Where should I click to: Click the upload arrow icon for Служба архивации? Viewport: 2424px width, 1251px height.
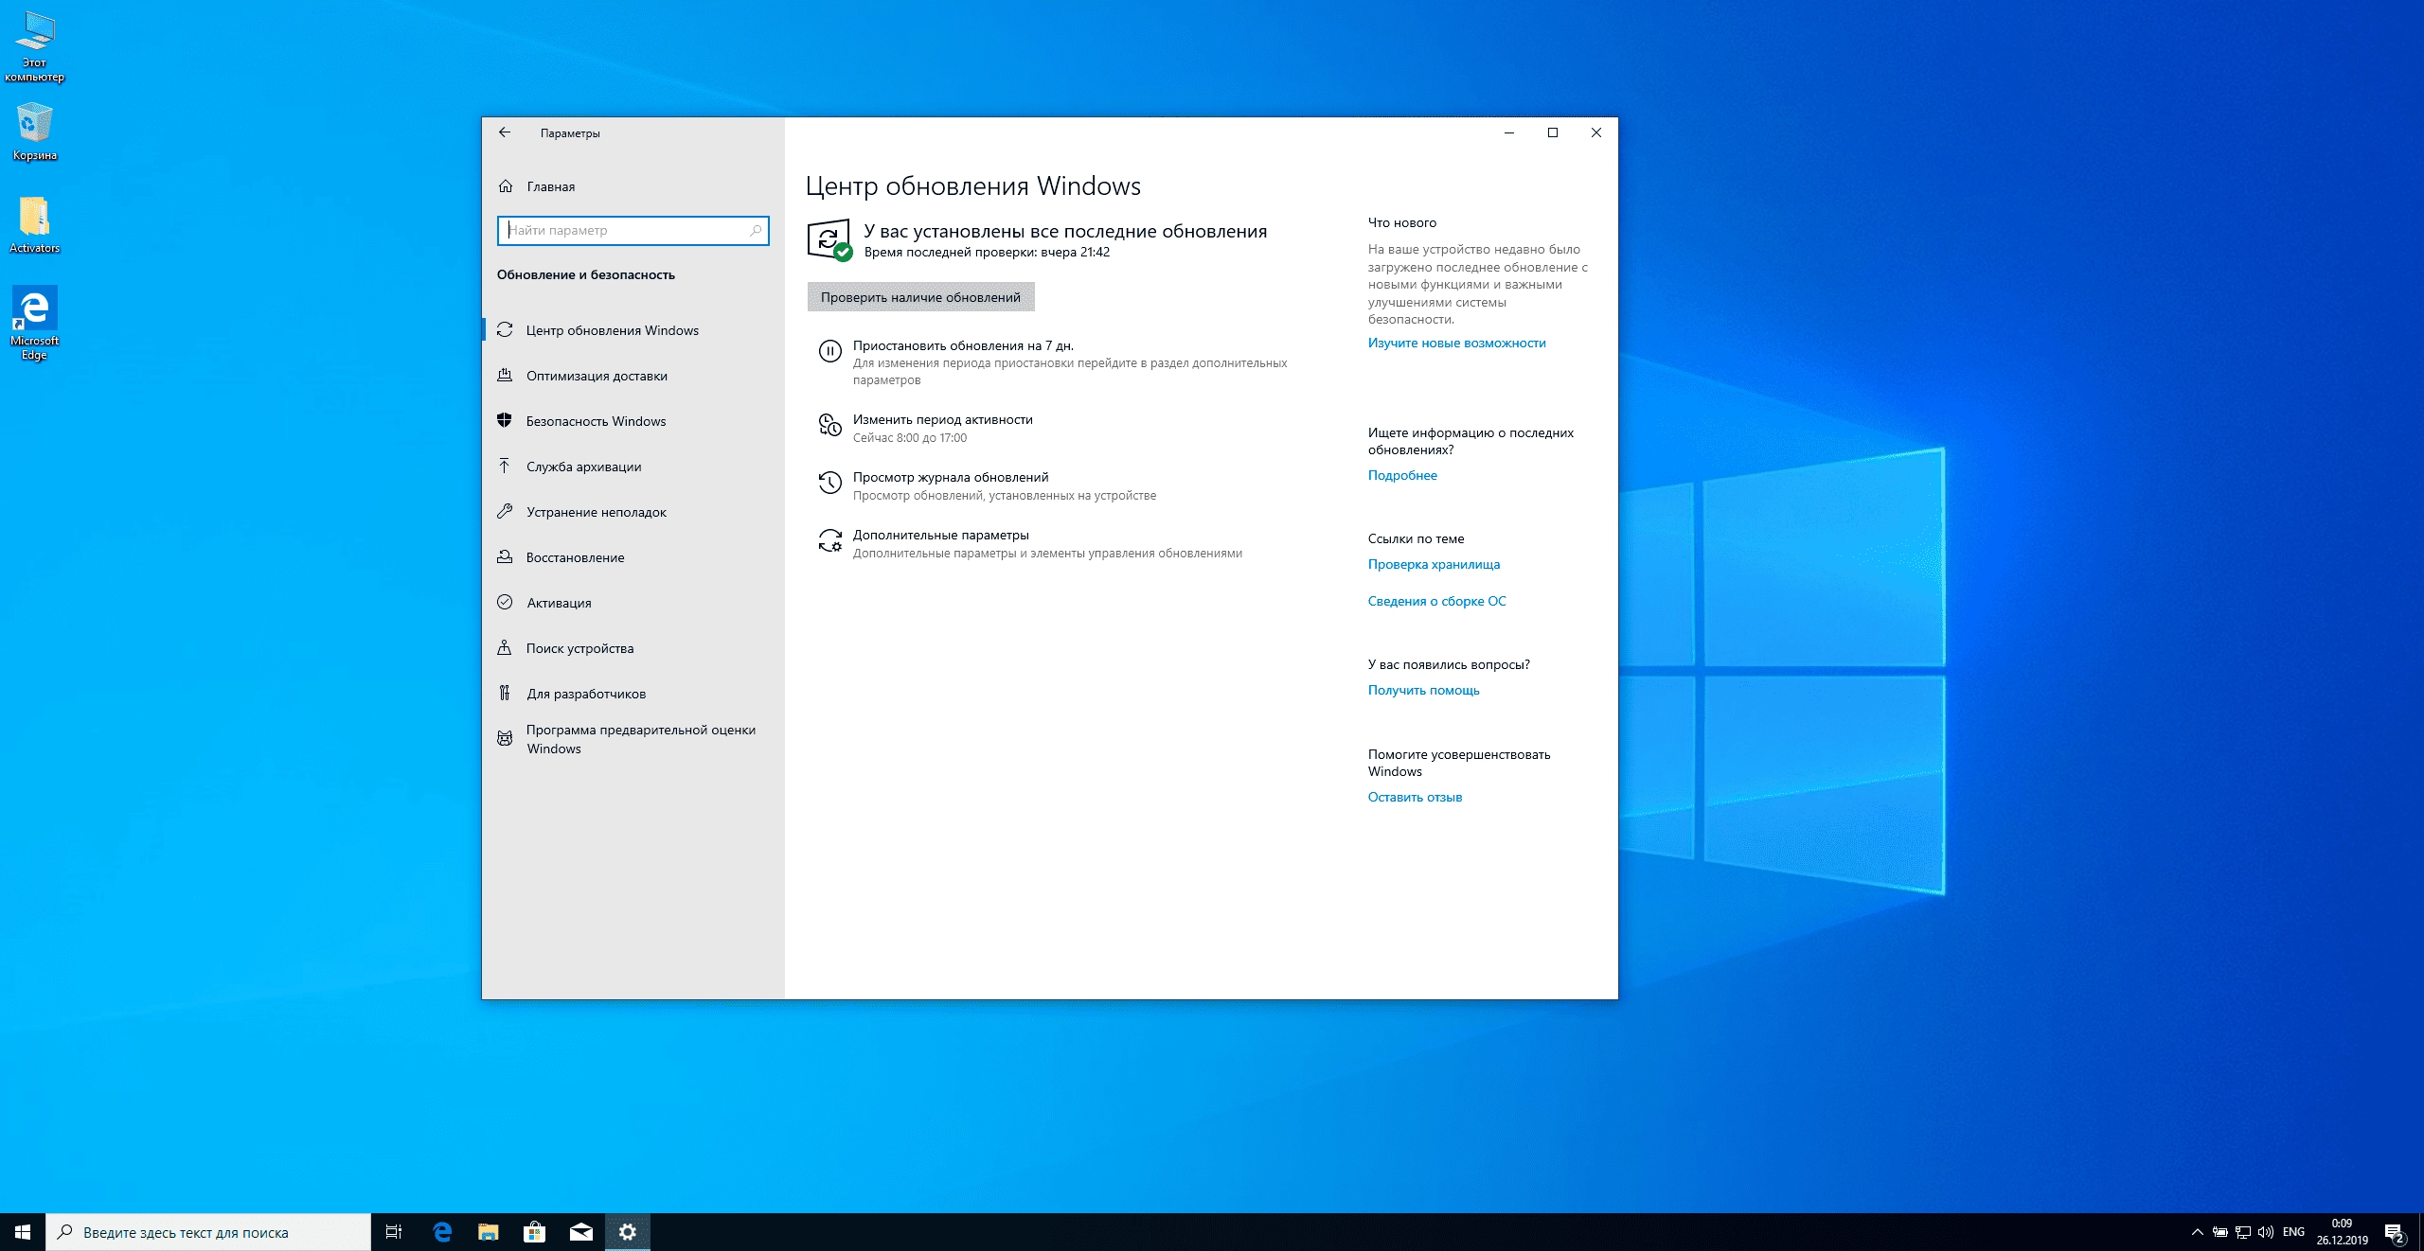click(x=505, y=466)
